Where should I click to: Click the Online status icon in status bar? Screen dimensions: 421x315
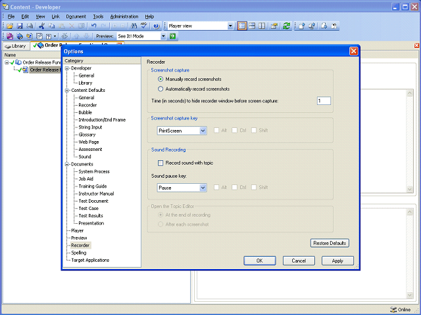tap(393, 309)
